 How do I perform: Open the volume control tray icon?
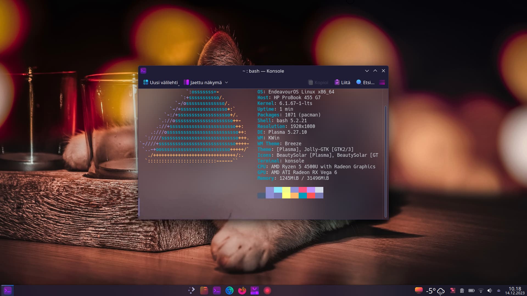pyautogui.click(x=490, y=291)
